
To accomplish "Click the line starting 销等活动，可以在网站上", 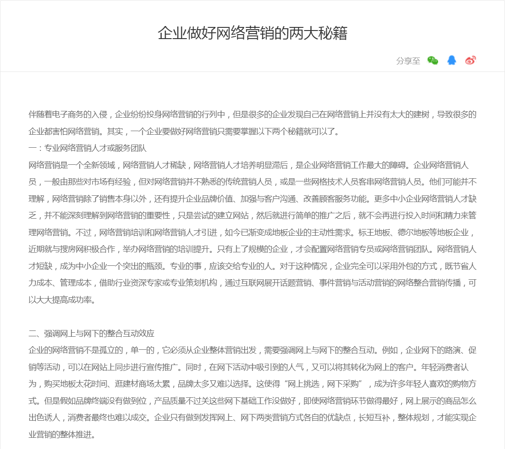I will tap(248, 367).
